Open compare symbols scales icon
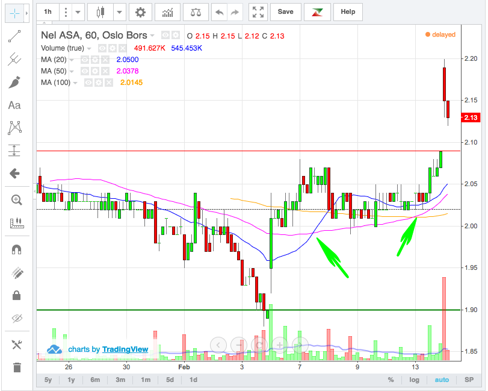488x391 pixels. (x=196, y=12)
